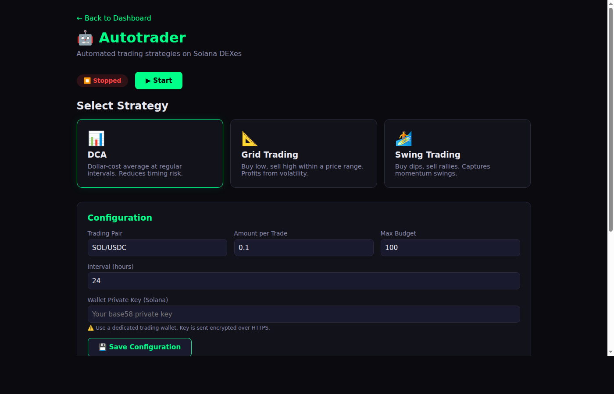Click the stop square icon in Stopped badge
This screenshot has height=394, width=614.
click(87, 81)
